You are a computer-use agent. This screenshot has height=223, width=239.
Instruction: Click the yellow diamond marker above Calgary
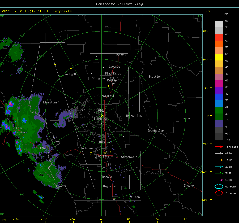(x=105, y=153)
